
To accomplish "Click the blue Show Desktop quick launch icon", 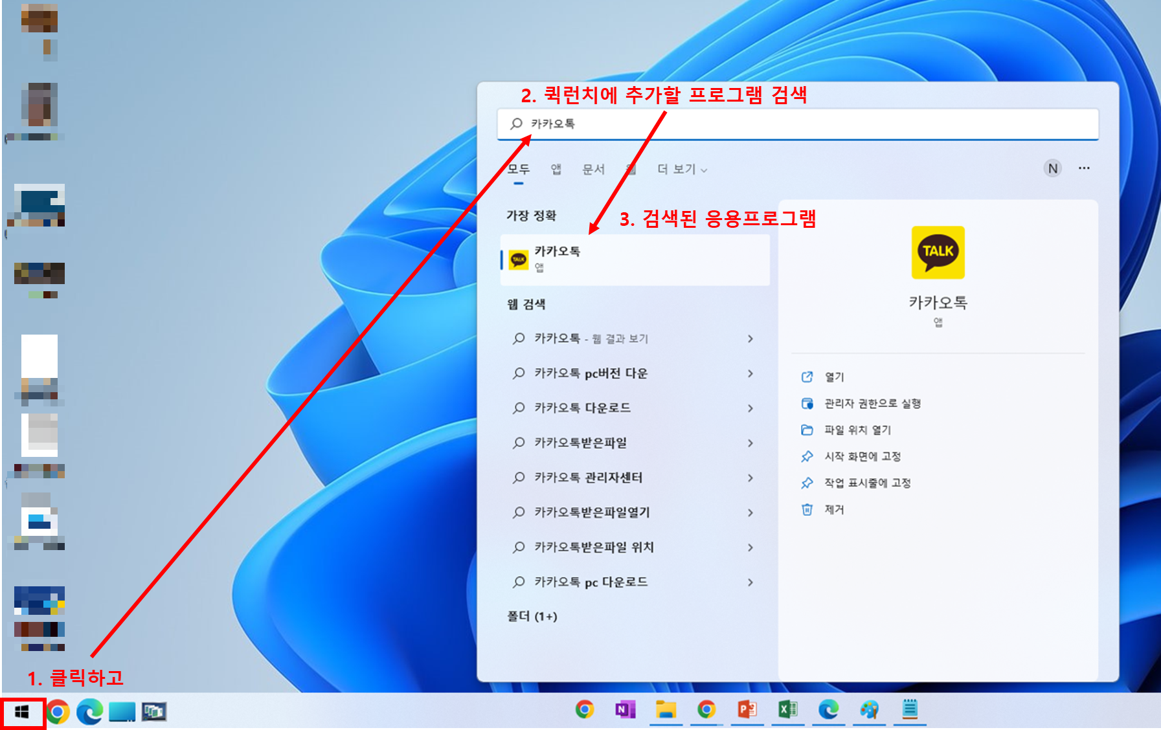I will (122, 712).
